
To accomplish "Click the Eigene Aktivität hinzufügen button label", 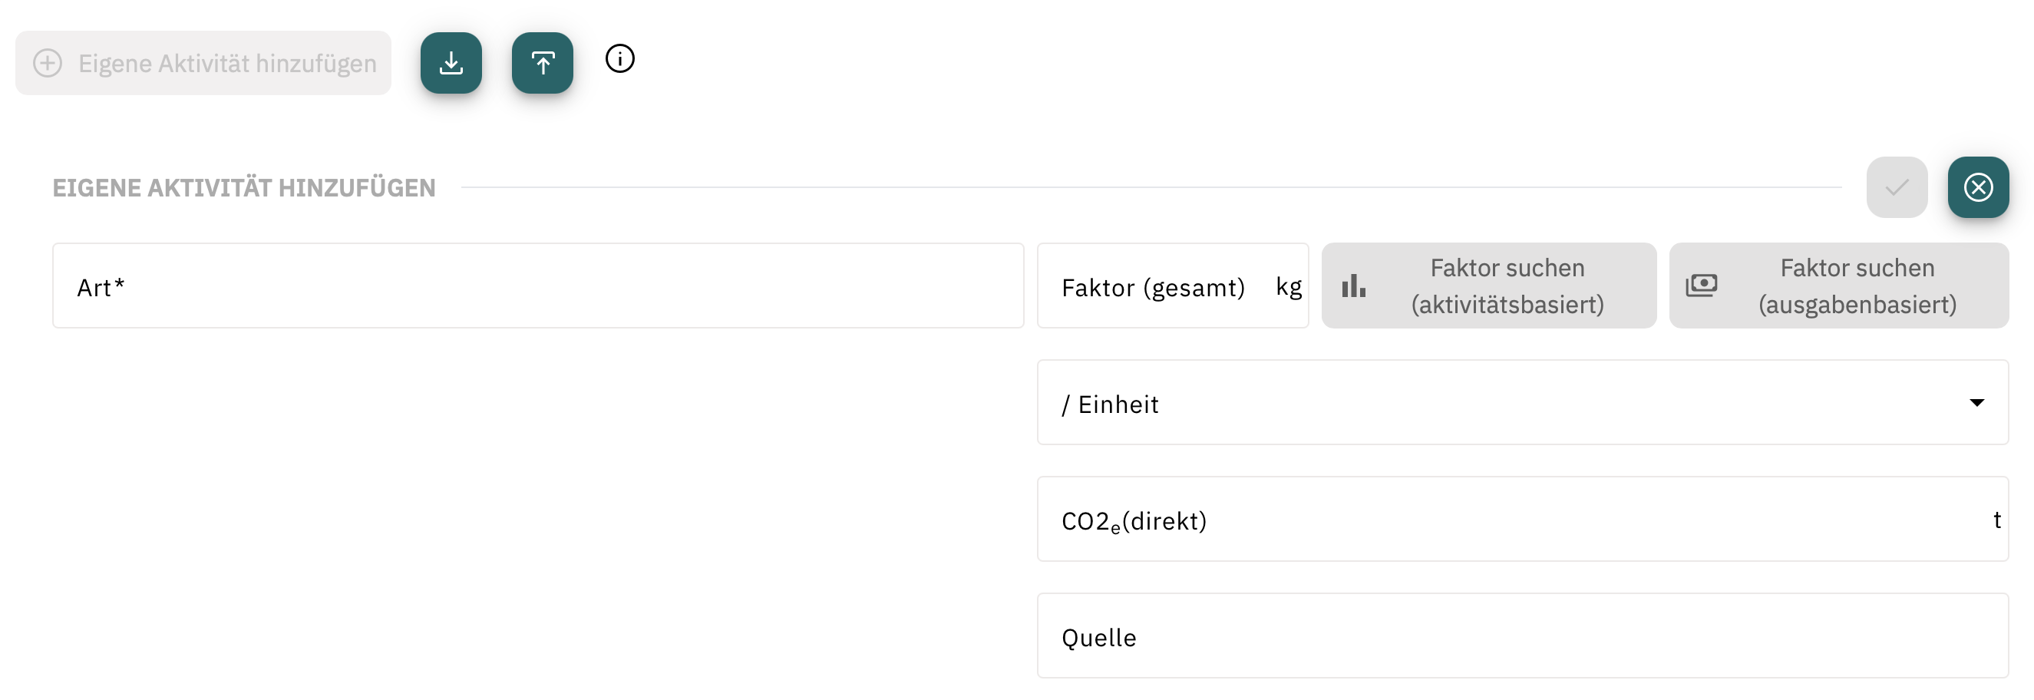I will pos(227,63).
